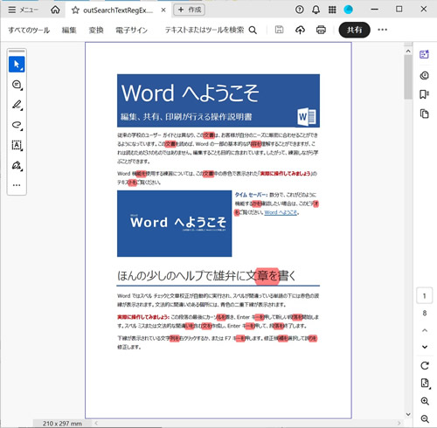Print the document using printer icon
This screenshot has width=437, height=428.
[x=321, y=30]
